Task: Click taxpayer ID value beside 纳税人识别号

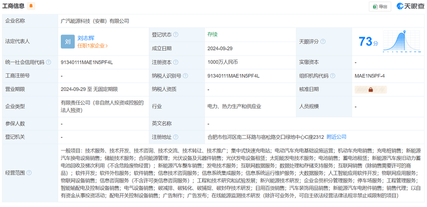Action: tap(233, 76)
